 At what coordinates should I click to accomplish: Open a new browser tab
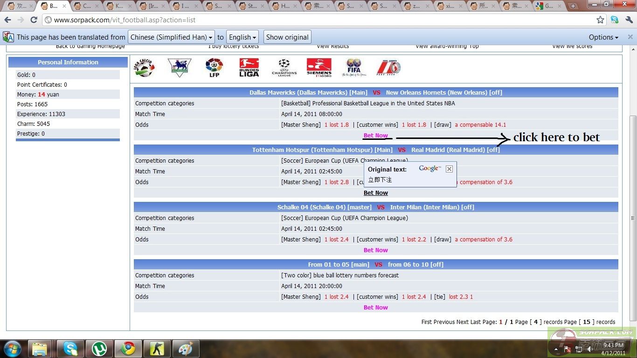[573, 6]
